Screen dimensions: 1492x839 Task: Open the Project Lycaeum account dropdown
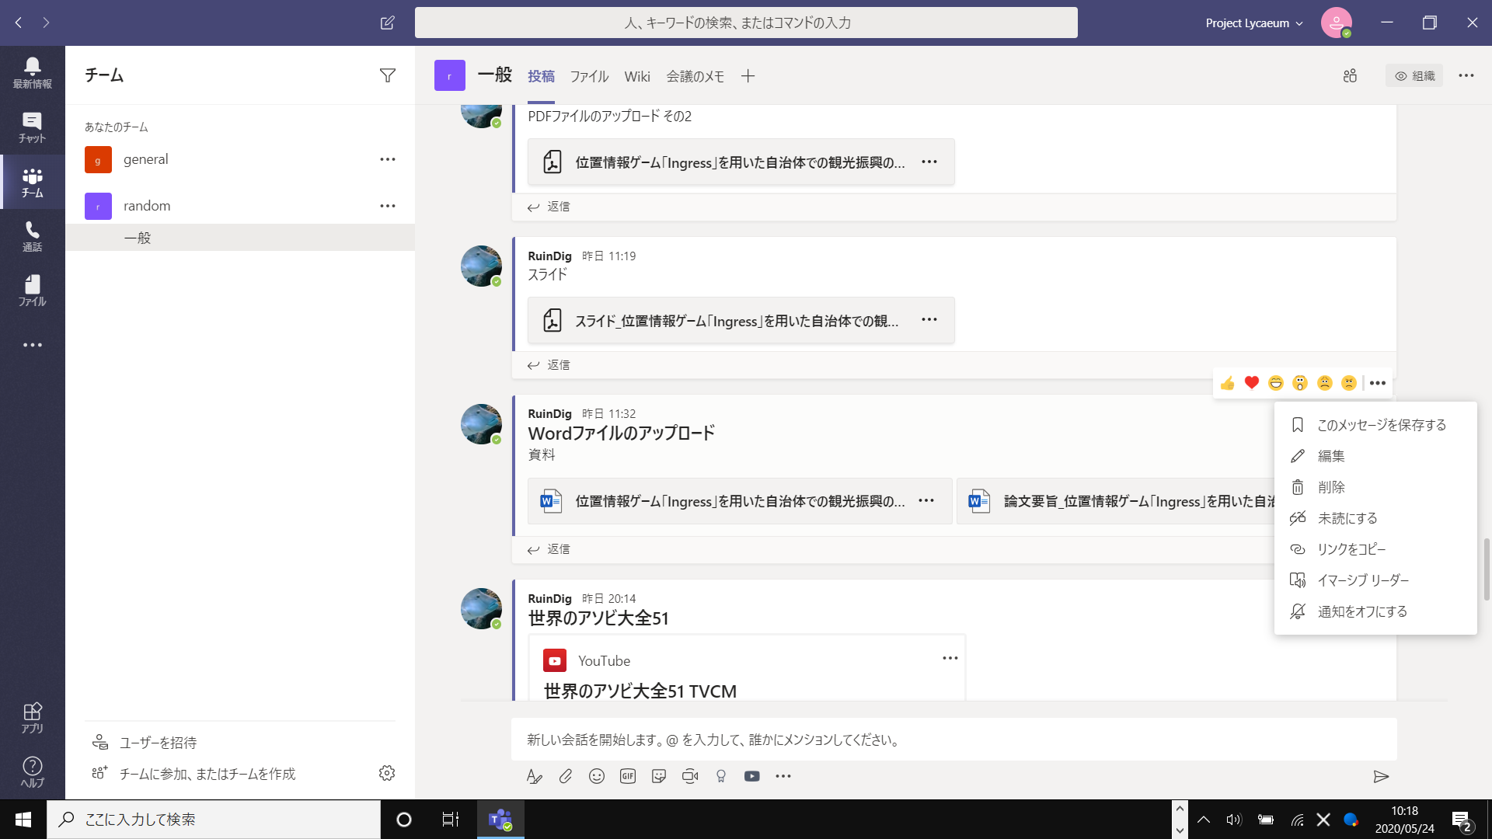pos(1253,23)
